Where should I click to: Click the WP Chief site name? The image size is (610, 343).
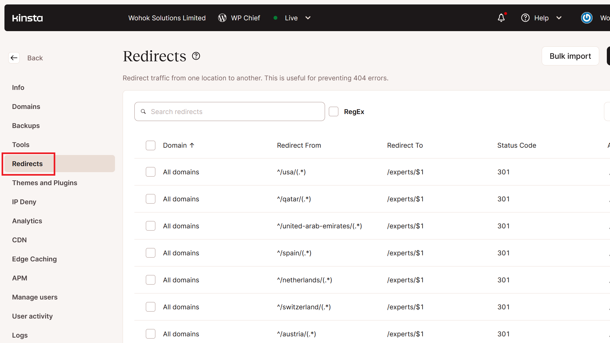point(245,18)
